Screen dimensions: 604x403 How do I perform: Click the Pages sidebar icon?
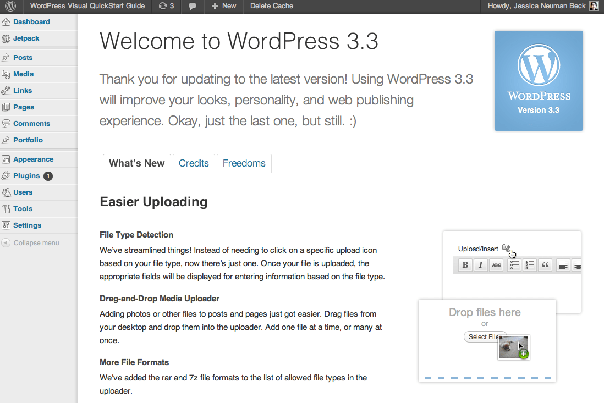6,107
